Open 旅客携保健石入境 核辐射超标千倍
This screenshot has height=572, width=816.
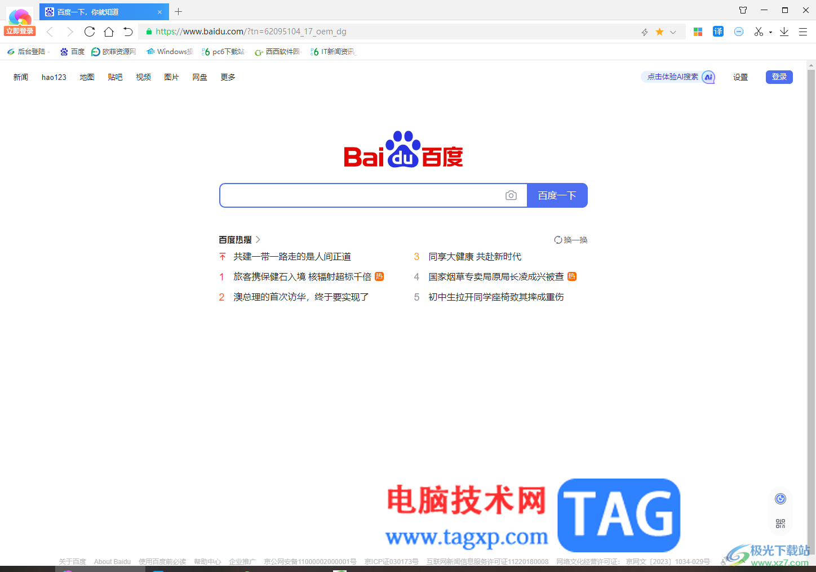[303, 277]
